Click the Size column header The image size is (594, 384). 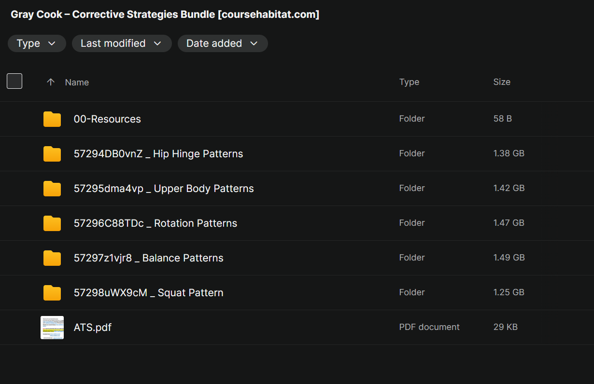tap(502, 82)
